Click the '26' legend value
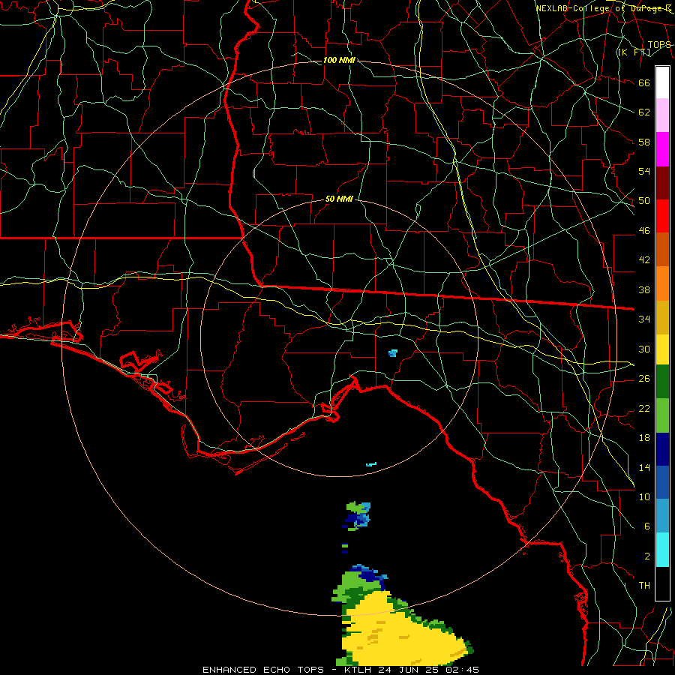 click(644, 379)
